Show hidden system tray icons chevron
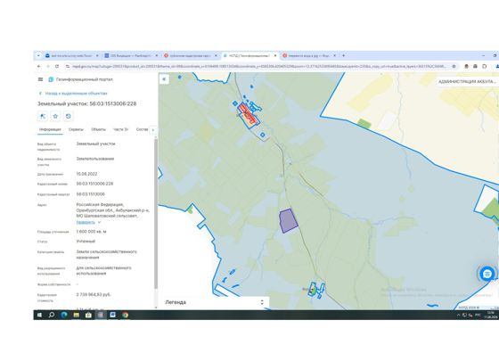Image resolution: width=499 pixels, height=353 pixels. (x=458, y=316)
